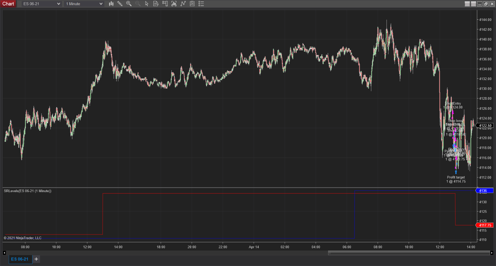Open the 1 Minute interval dropdown
The height and width of the screenshot is (266, 496).
(x=84, y=4)
